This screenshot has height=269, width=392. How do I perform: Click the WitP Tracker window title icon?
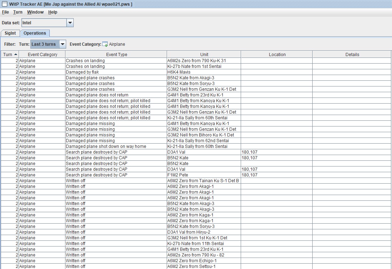5,4
